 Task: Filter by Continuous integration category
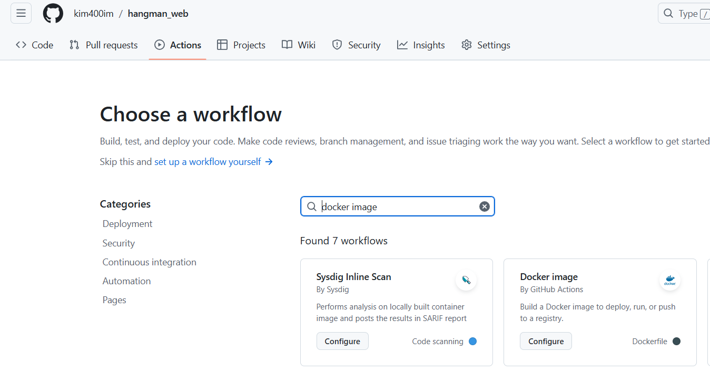(x=149, y=262)
